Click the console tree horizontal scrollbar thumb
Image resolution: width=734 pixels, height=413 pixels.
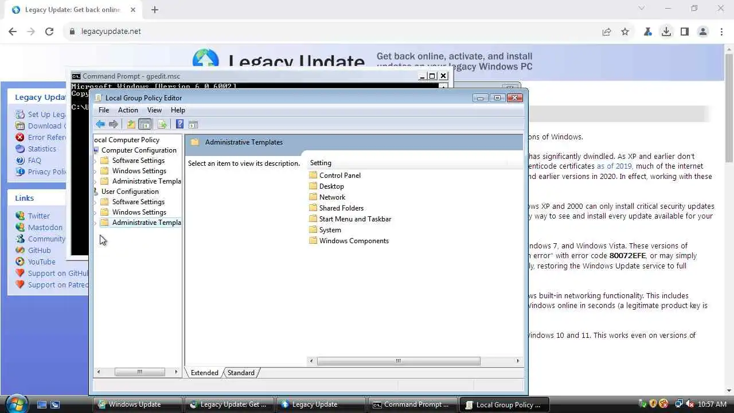[x=139, y=372]
